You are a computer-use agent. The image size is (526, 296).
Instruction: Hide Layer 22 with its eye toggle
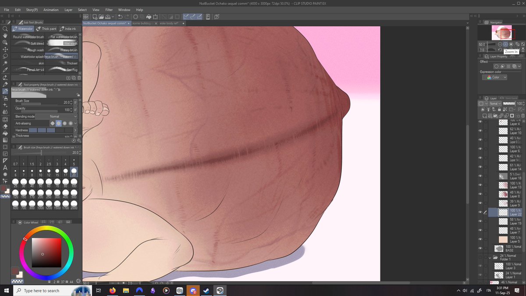click(480, 212)
